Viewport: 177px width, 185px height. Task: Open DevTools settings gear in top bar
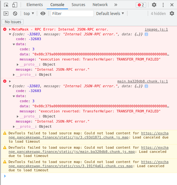(154, 5)
